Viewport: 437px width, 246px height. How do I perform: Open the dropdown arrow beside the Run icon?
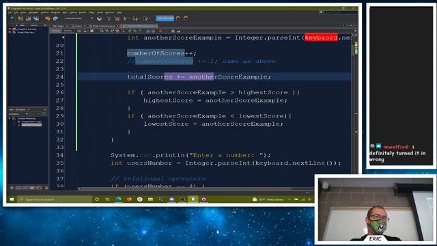[129, 18]
